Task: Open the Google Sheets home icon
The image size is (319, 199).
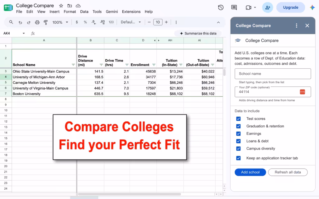Action: 8,8
